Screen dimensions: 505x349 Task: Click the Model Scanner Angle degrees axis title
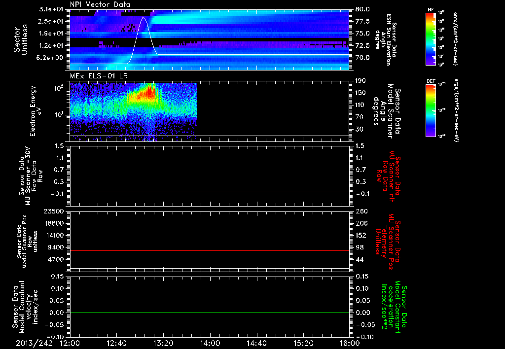387,111
